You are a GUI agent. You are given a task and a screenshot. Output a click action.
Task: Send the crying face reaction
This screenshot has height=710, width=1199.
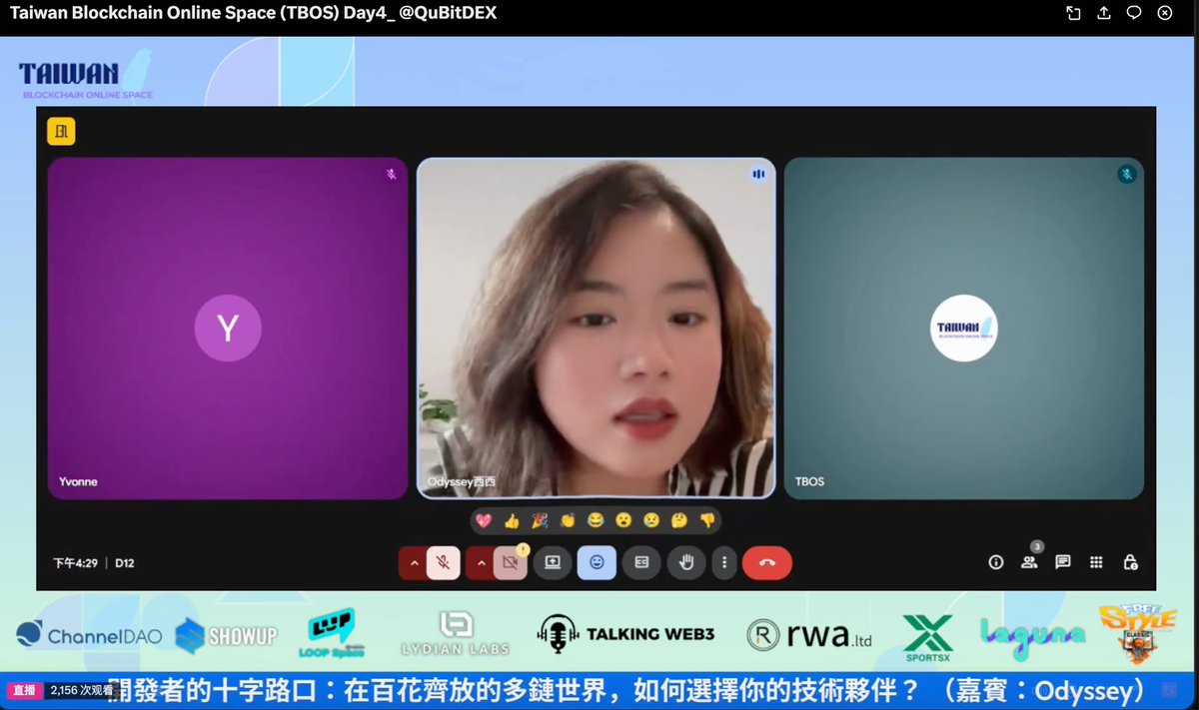(x=651, y=520)
